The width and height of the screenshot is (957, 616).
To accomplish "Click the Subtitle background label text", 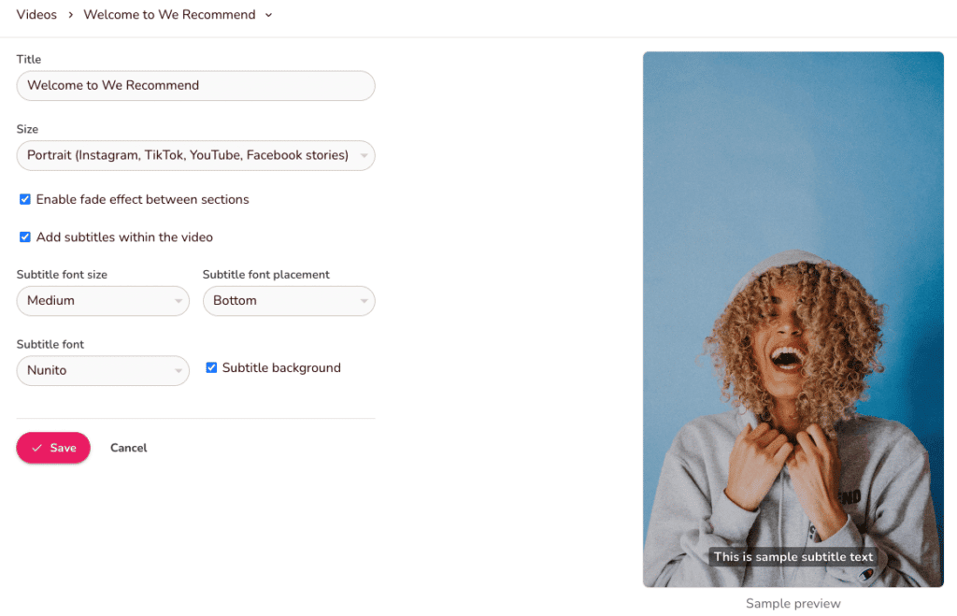I will pyautogui.click(x=281, y=368).
